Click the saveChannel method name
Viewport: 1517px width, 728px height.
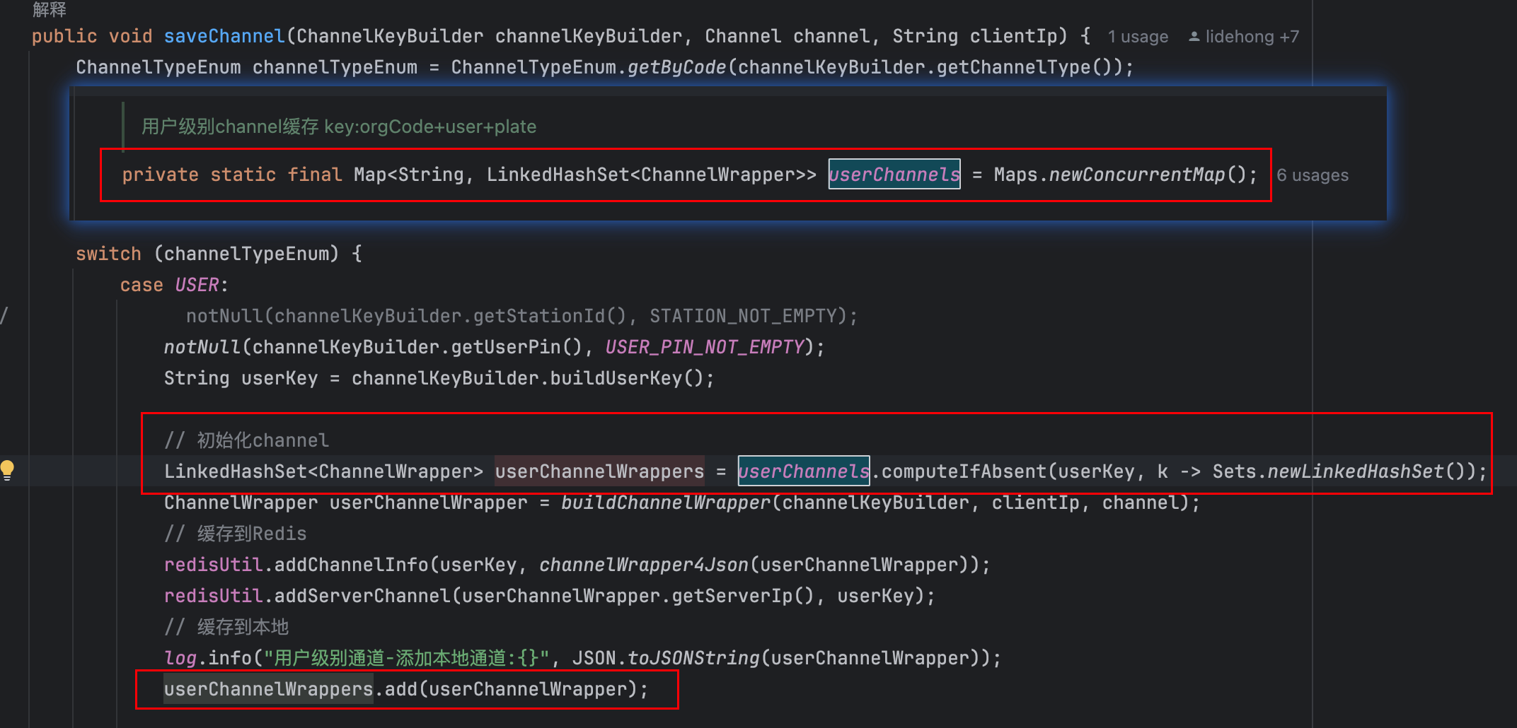pos(224,36)
